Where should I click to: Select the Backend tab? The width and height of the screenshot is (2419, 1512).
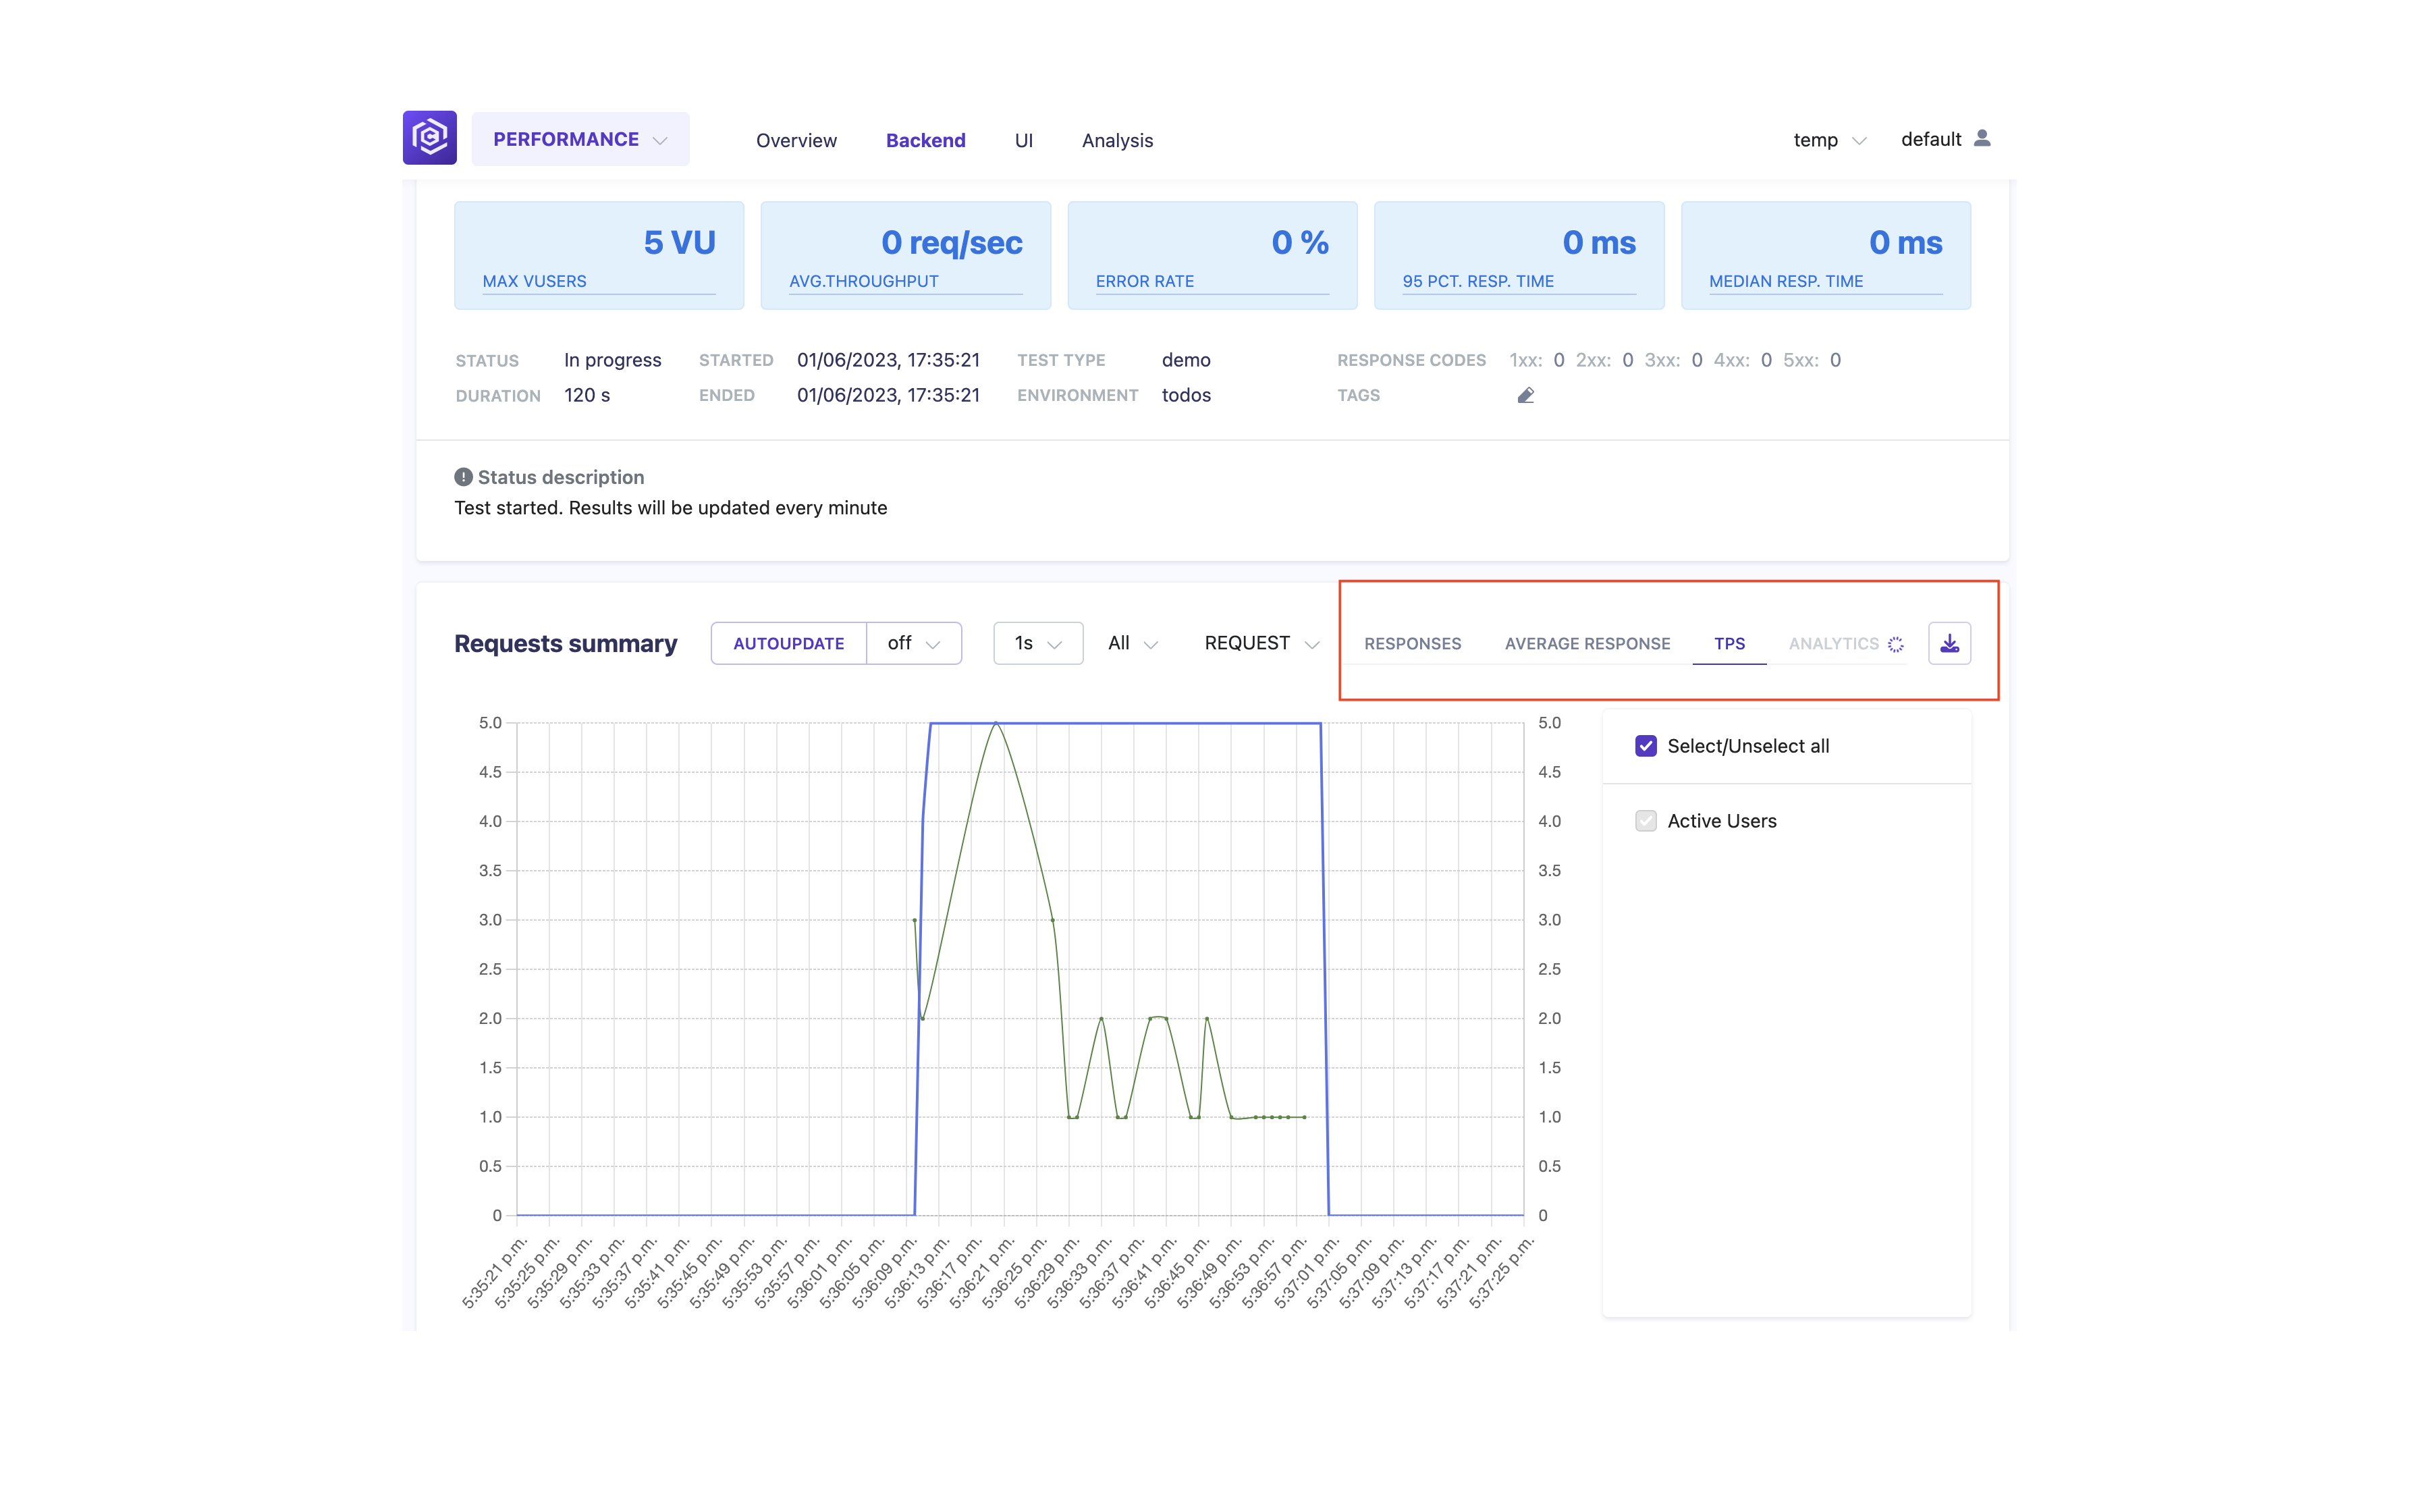point(925,140)
